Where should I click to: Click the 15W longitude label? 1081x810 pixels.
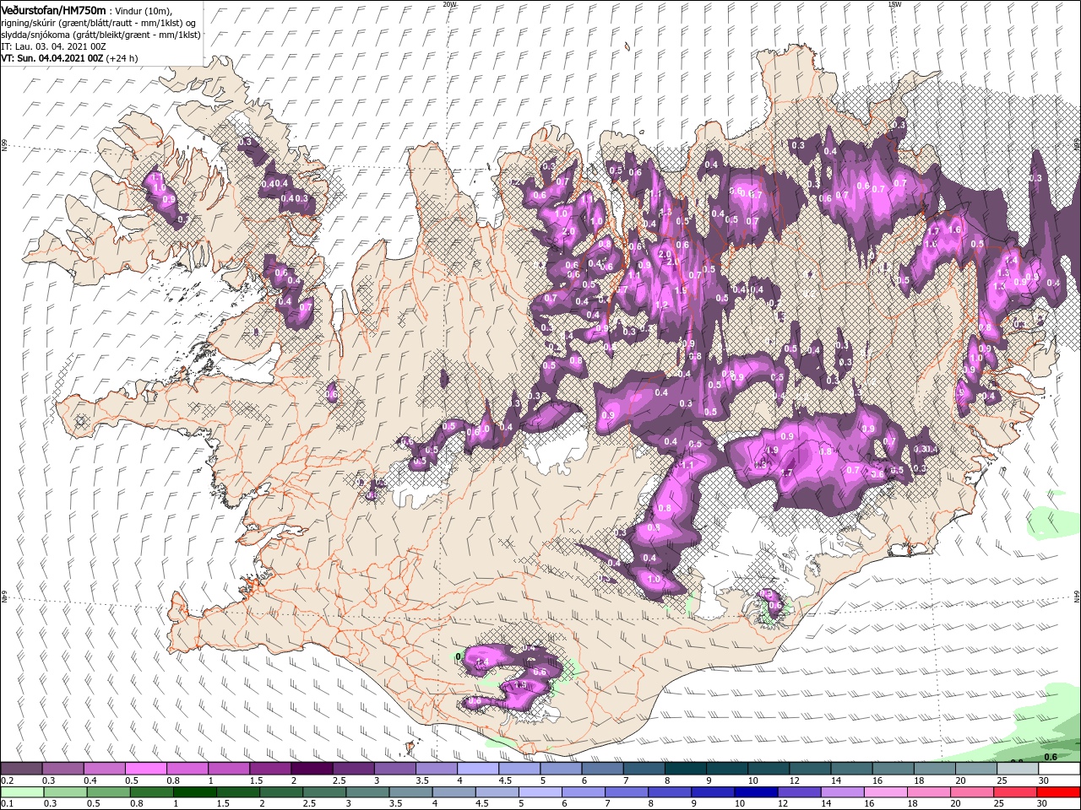(x=895, y=4)
